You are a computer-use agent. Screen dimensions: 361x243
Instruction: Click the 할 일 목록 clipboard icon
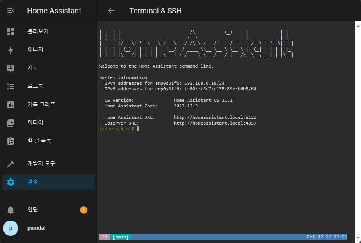[11, 141]
